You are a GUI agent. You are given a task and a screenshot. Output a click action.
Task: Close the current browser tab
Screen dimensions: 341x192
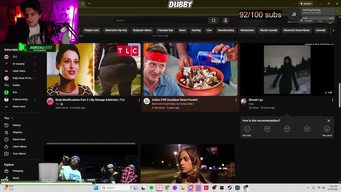pos(83,3)
